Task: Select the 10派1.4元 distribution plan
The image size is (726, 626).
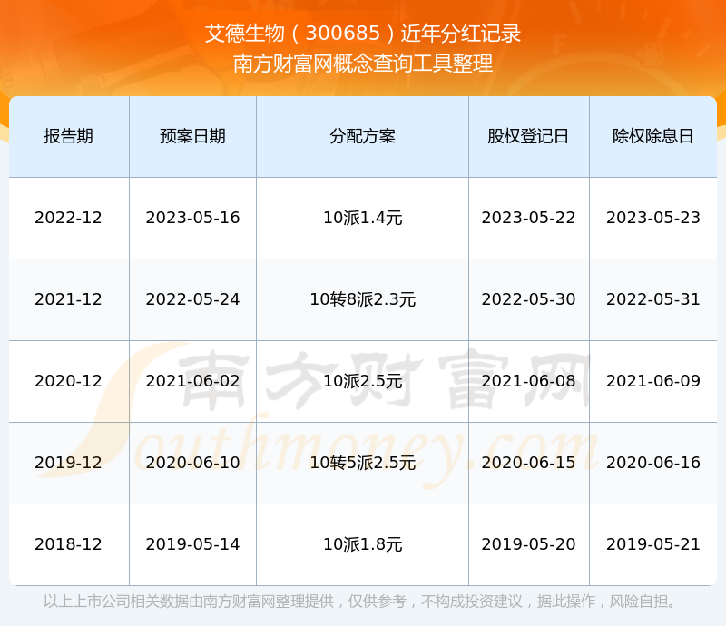Action: [362, 218]
